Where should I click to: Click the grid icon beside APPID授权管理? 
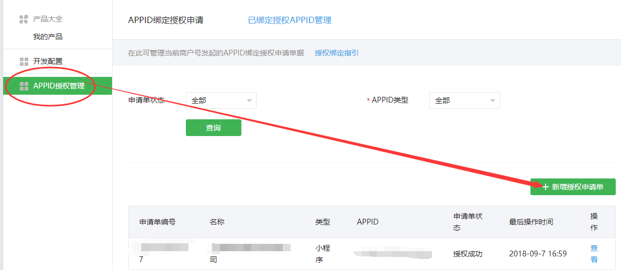[x=24, y=86]
